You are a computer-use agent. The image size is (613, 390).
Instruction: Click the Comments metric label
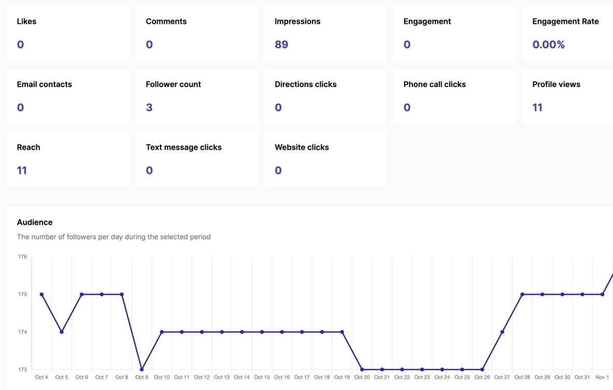coord(166,21)
